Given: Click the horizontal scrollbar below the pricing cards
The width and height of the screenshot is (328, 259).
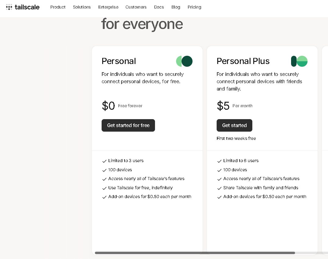Looking at the screenshot, I should click(195, 253).
